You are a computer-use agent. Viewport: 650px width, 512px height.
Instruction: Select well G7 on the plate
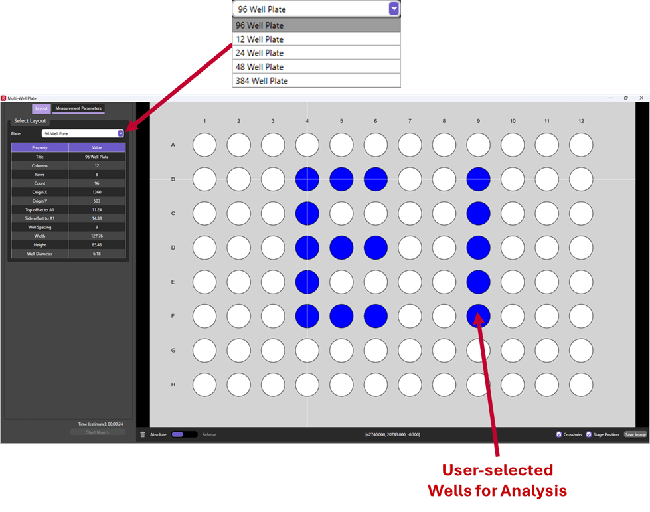410,351
